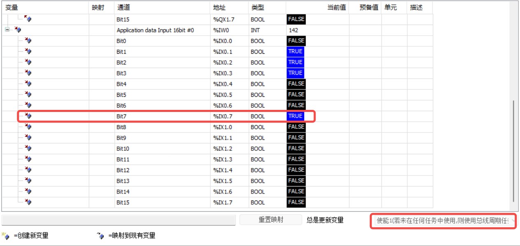Screen dimensions: 520x246
Task: Click the current value 142 cell for %IW0
Action: pyautogui.click(x=317, y=30)
